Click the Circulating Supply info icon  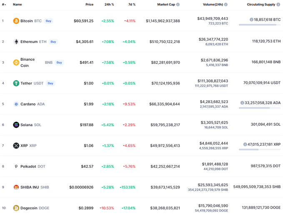277,5
